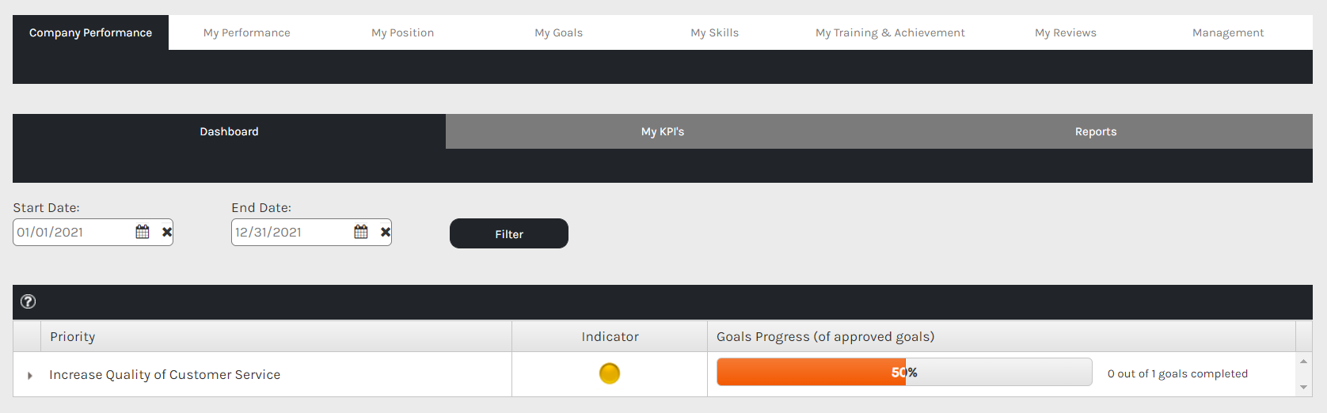Go to the My KPI's tab

point(663,131)
